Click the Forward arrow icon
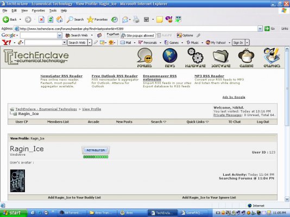Screen dimensions: 290x217 point(28,20)
